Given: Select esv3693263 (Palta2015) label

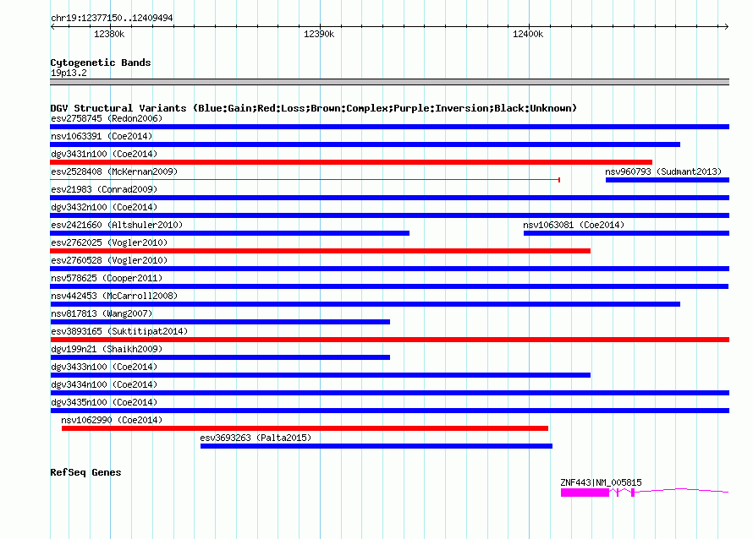Looking at the screenshot, I should pyautogui.click(x=256, y=438).
